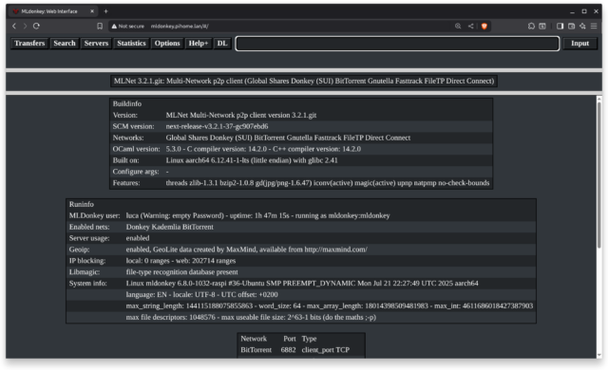
Task: Open the Help+ menu
Action: 199,44
